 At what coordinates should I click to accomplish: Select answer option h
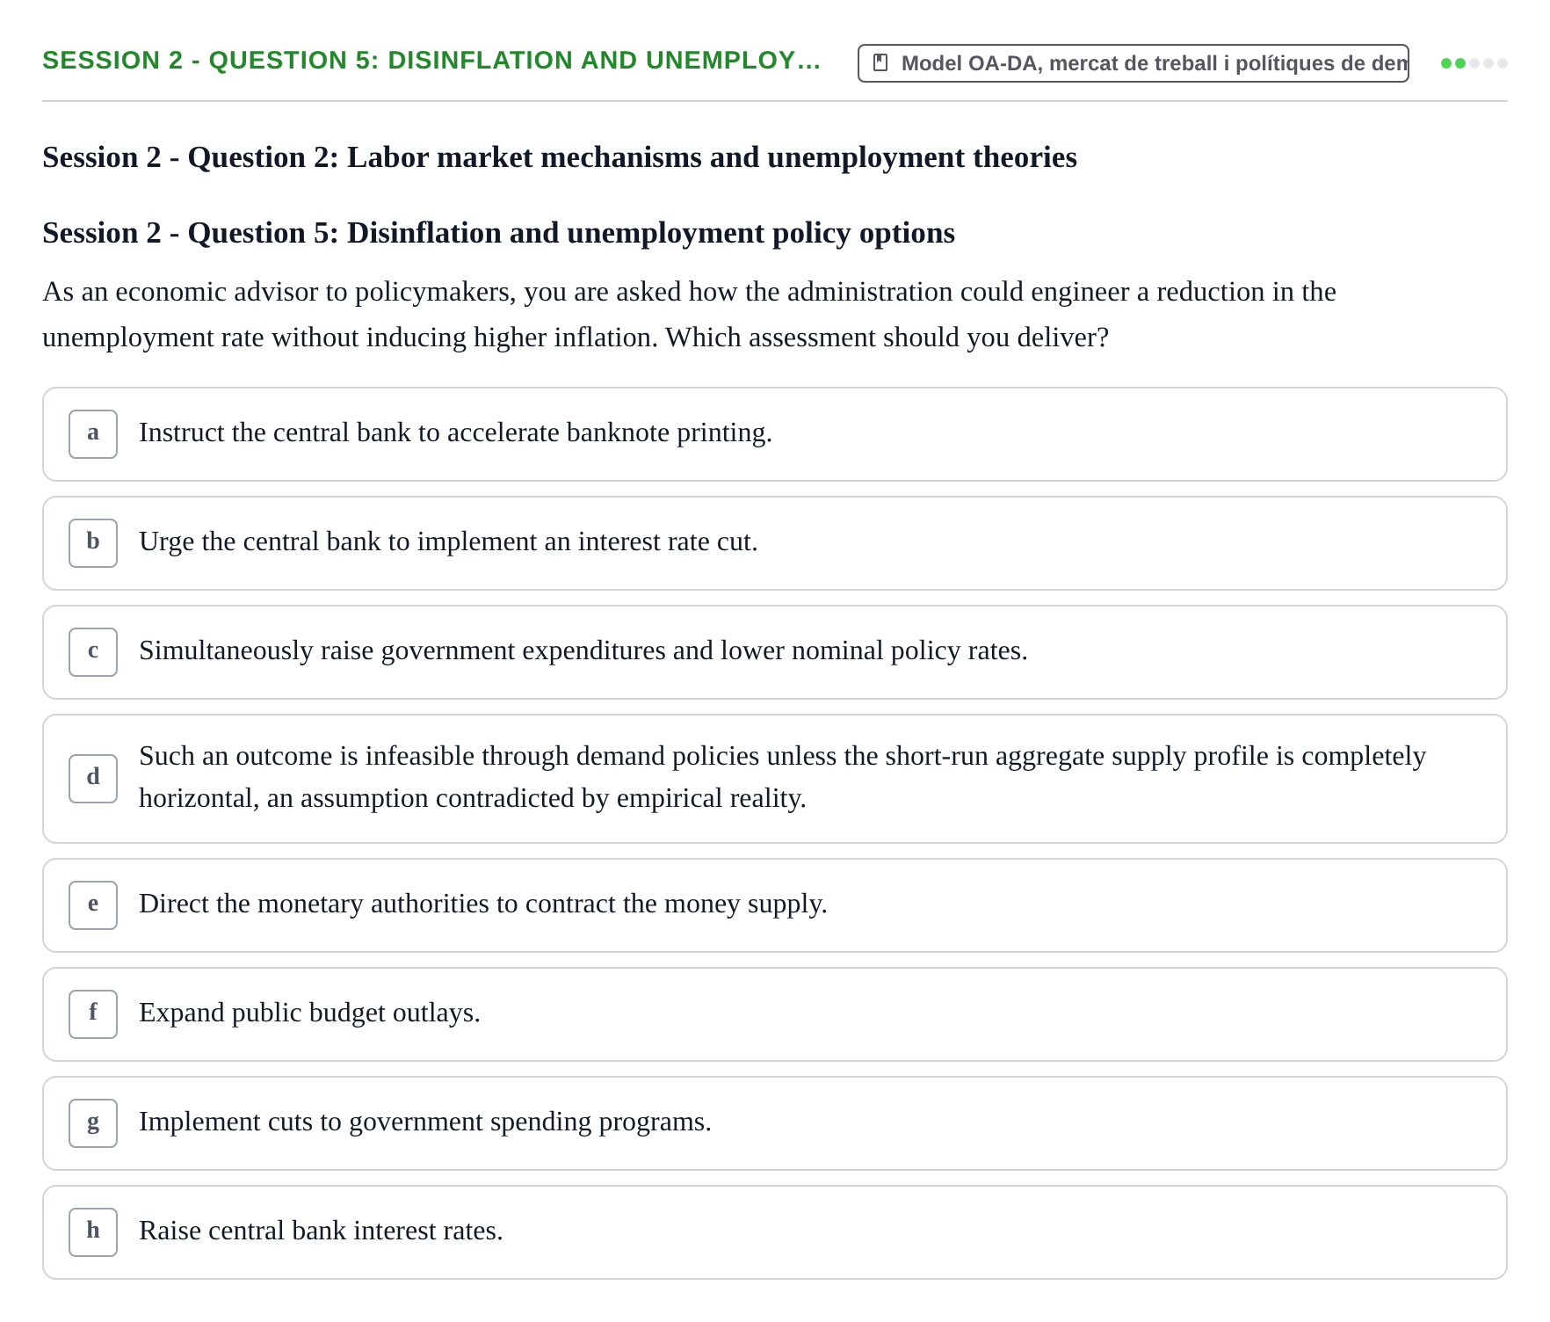774,1232
